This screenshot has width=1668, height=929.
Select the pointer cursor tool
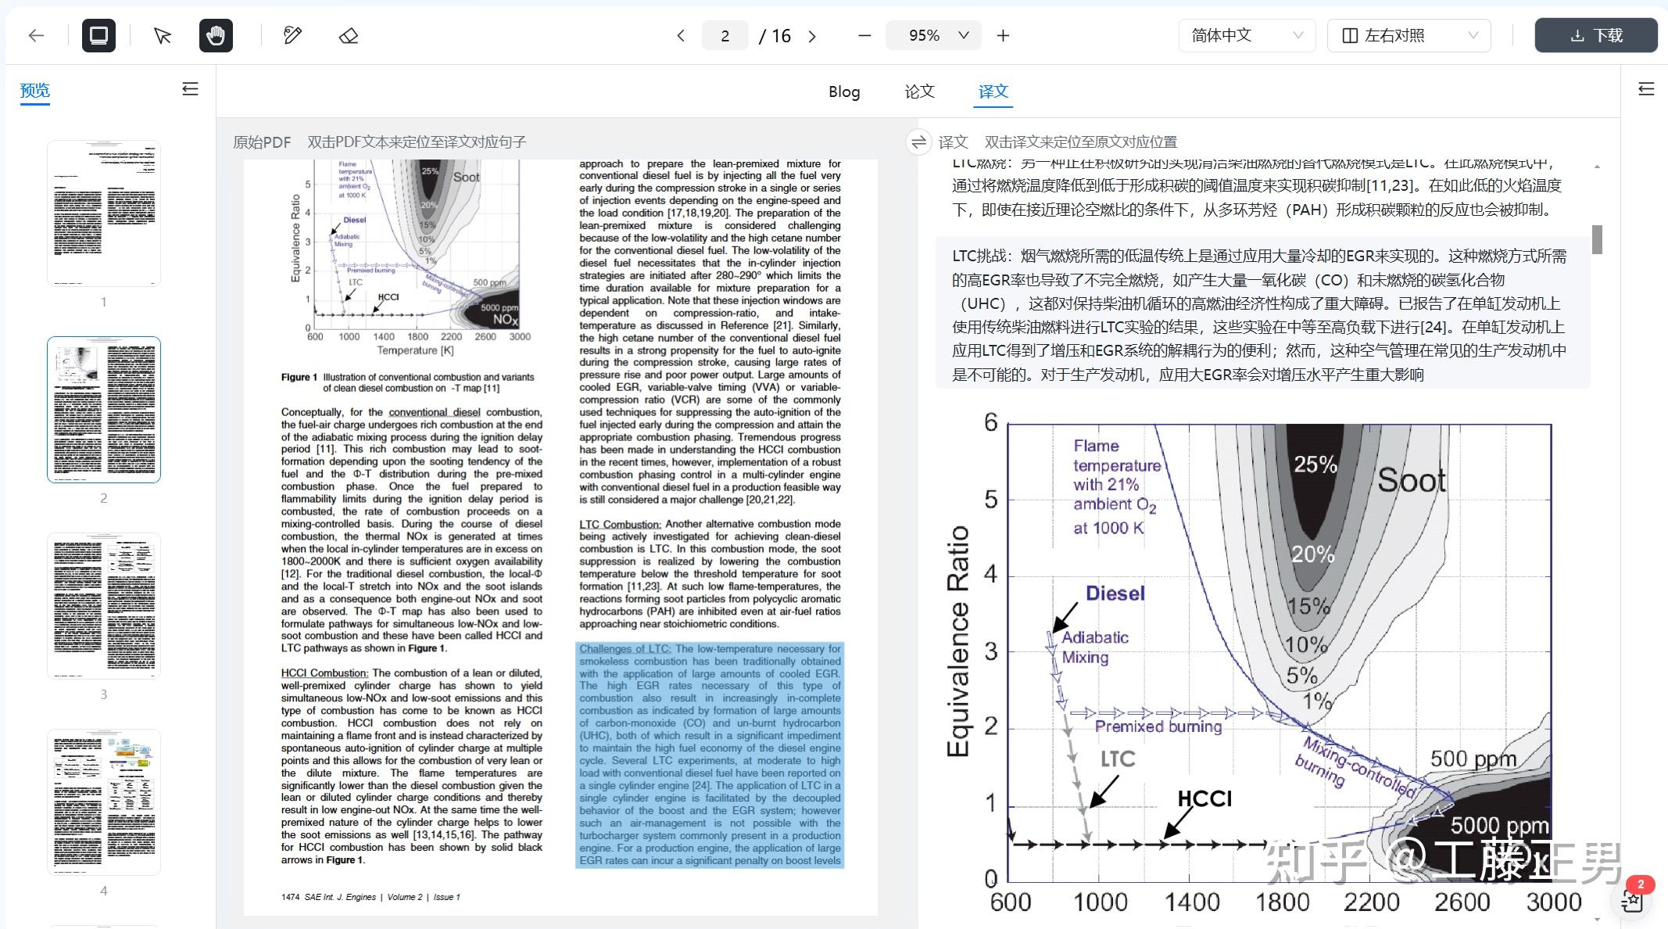coord(163,35)
